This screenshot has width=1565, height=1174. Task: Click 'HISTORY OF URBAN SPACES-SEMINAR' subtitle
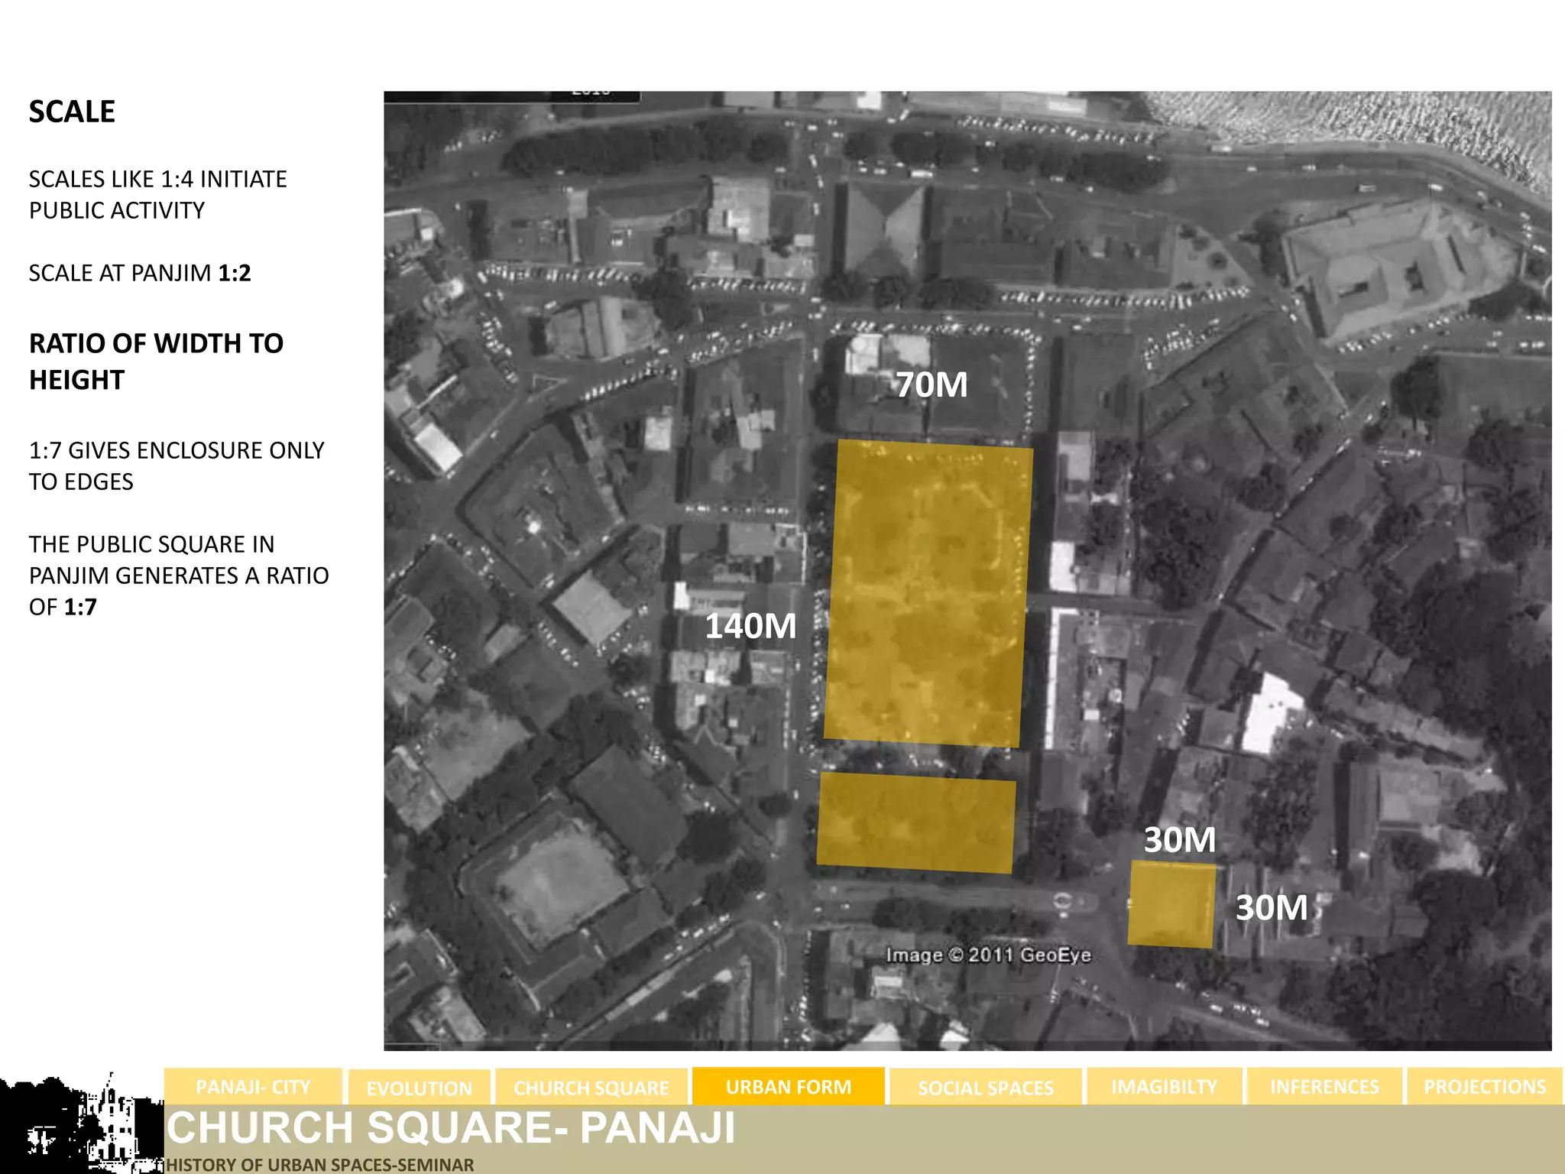pos(319,1164)
